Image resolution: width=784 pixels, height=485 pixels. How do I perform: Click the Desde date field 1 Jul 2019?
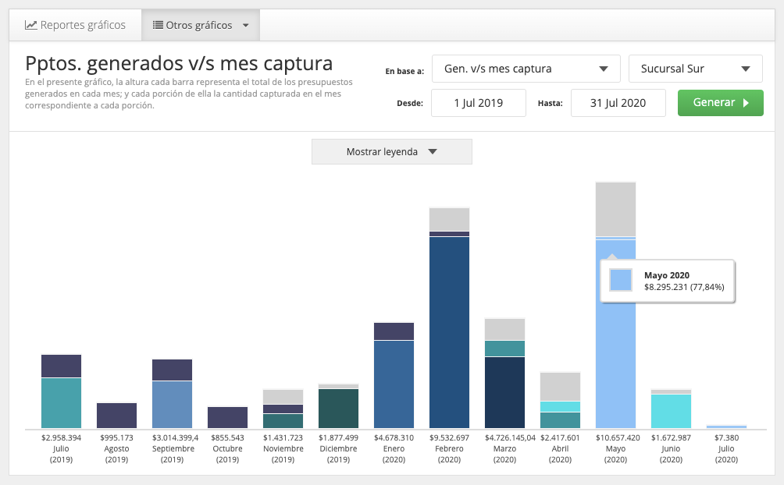pos(479,103)
